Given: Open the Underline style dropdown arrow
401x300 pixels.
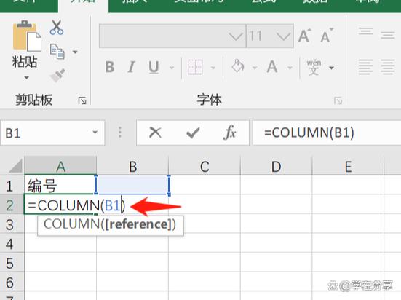Looking at the screenshot, I should pos(172,68).
